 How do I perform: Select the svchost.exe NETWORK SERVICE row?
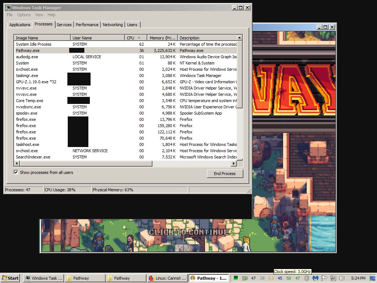(x=126, y=151)
